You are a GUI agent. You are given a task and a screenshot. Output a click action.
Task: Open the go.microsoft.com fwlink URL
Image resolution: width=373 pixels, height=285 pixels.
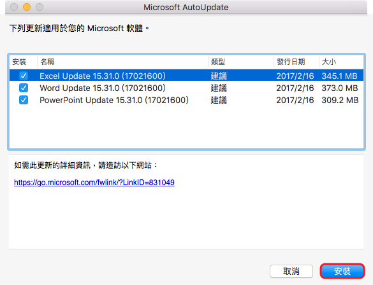[x=94, y=182]
